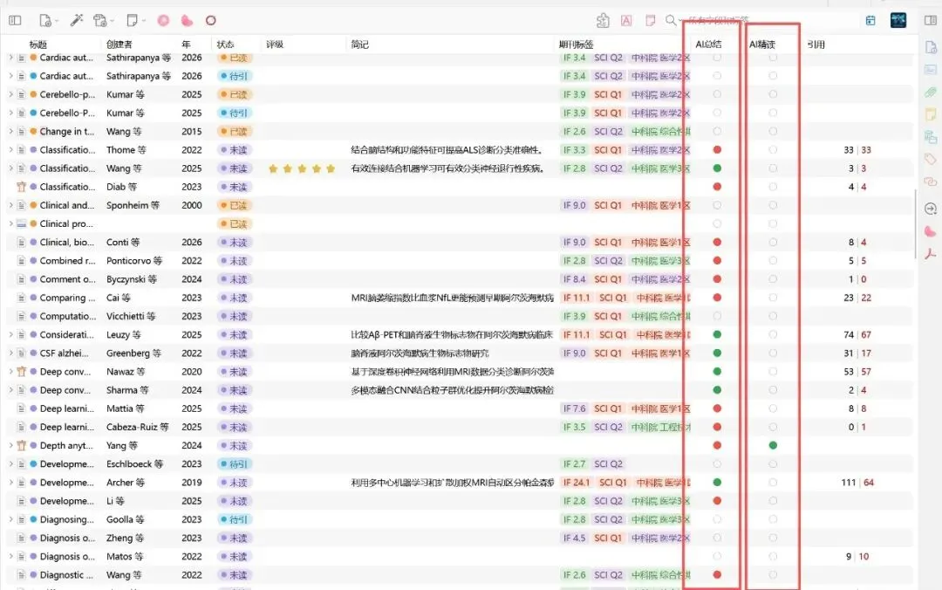This screenshot has width=942, height=590.
Task: Expand the Deep conv... Nawaz row
Action: point(10,372)
